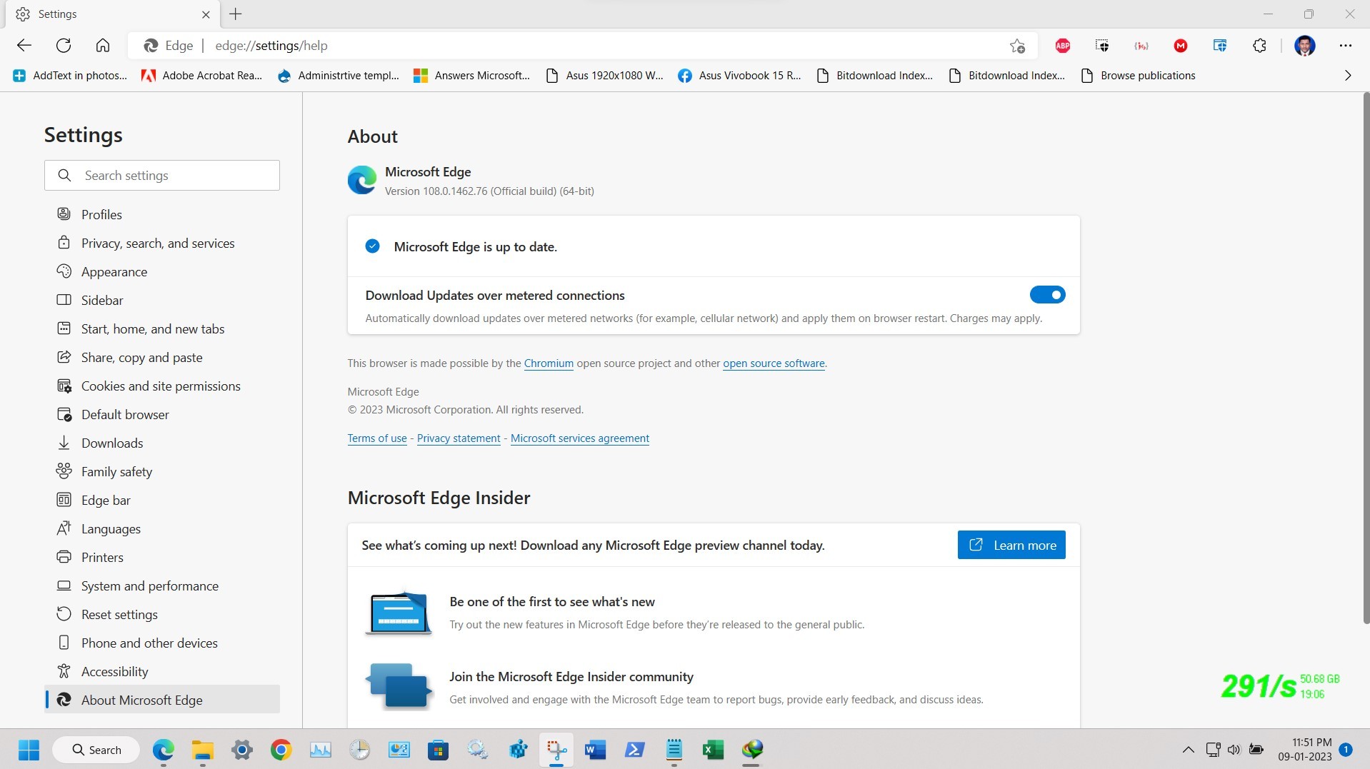Select Reset settings
The width and height of the screenshot is (1370, 769).
point(162,614)
